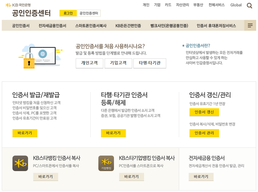Screen dimensions: 258x192
Task: Select the 로그인 tab
Action: pos(68,13)
